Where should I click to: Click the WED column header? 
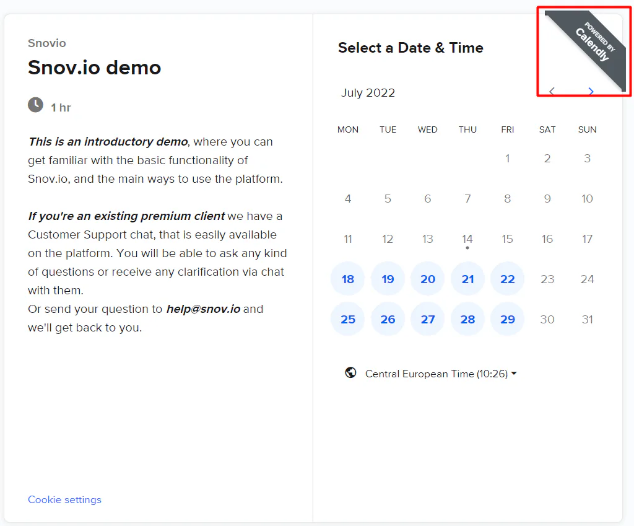point(427,129)
